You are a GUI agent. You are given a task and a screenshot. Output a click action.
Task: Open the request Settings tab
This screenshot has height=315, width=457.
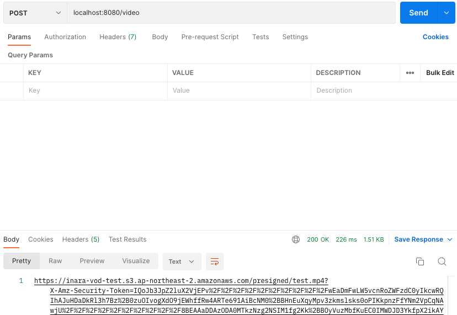click(x=295, y=37)
